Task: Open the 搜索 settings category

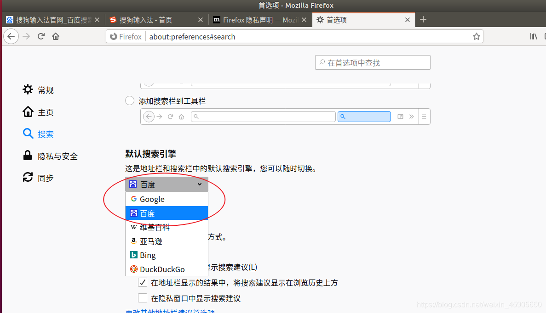Action: coord(38,134)
